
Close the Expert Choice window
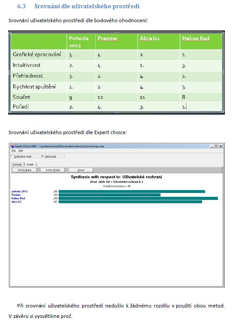click(221, 146)
